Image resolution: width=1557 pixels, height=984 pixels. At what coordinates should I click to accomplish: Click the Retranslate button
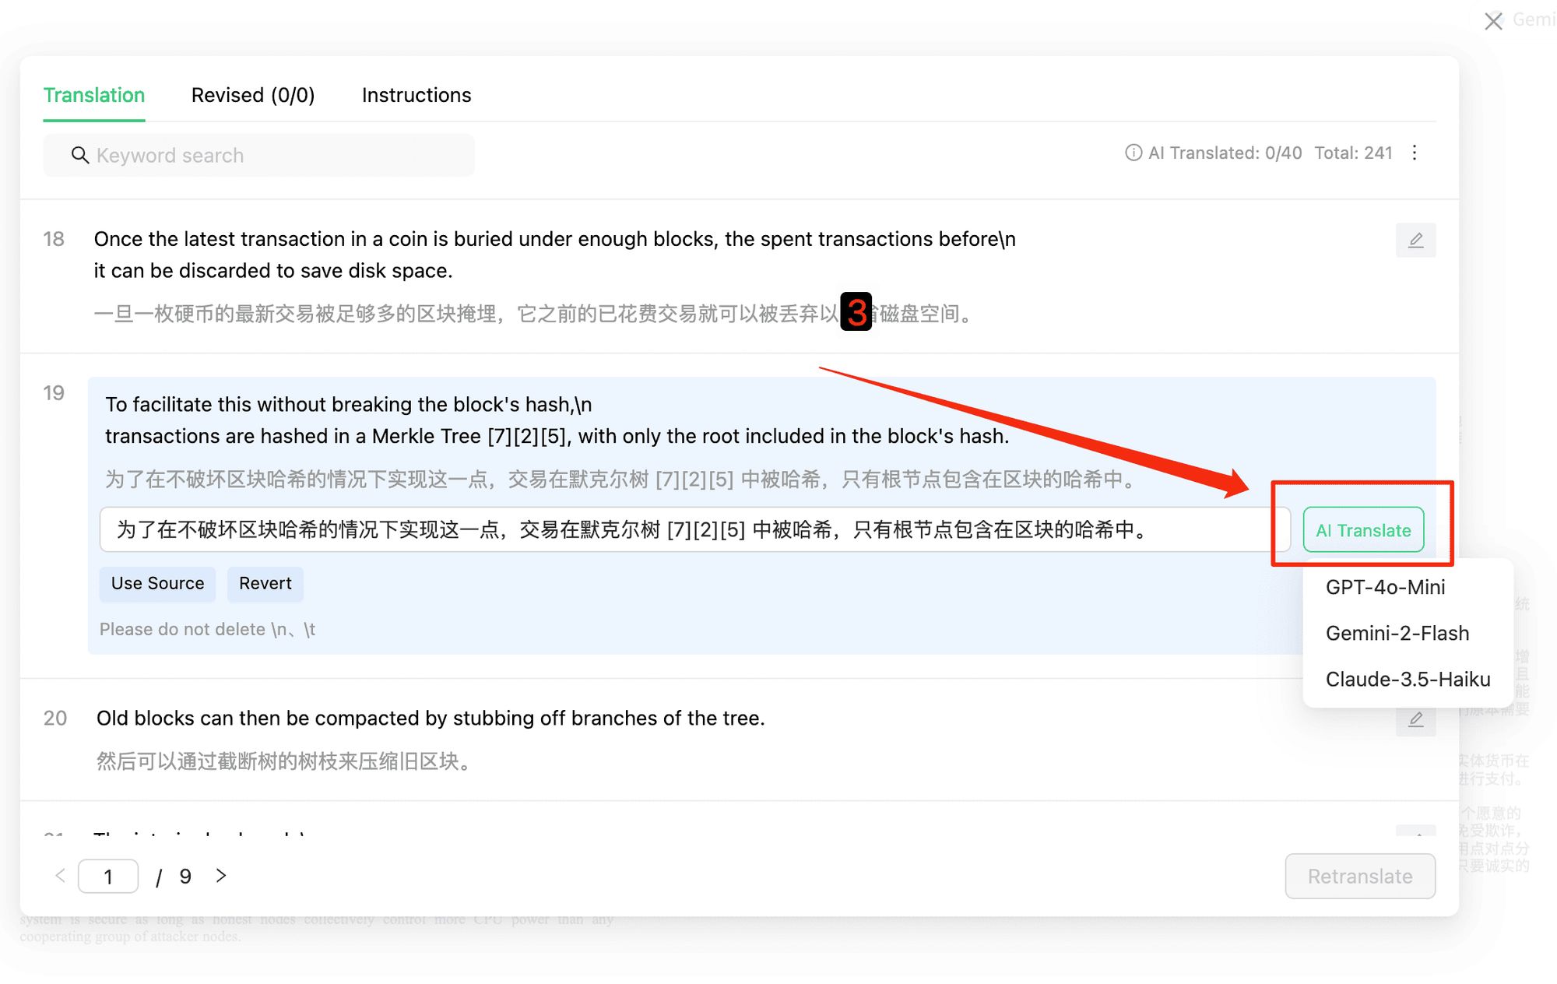pos(1359,876)
